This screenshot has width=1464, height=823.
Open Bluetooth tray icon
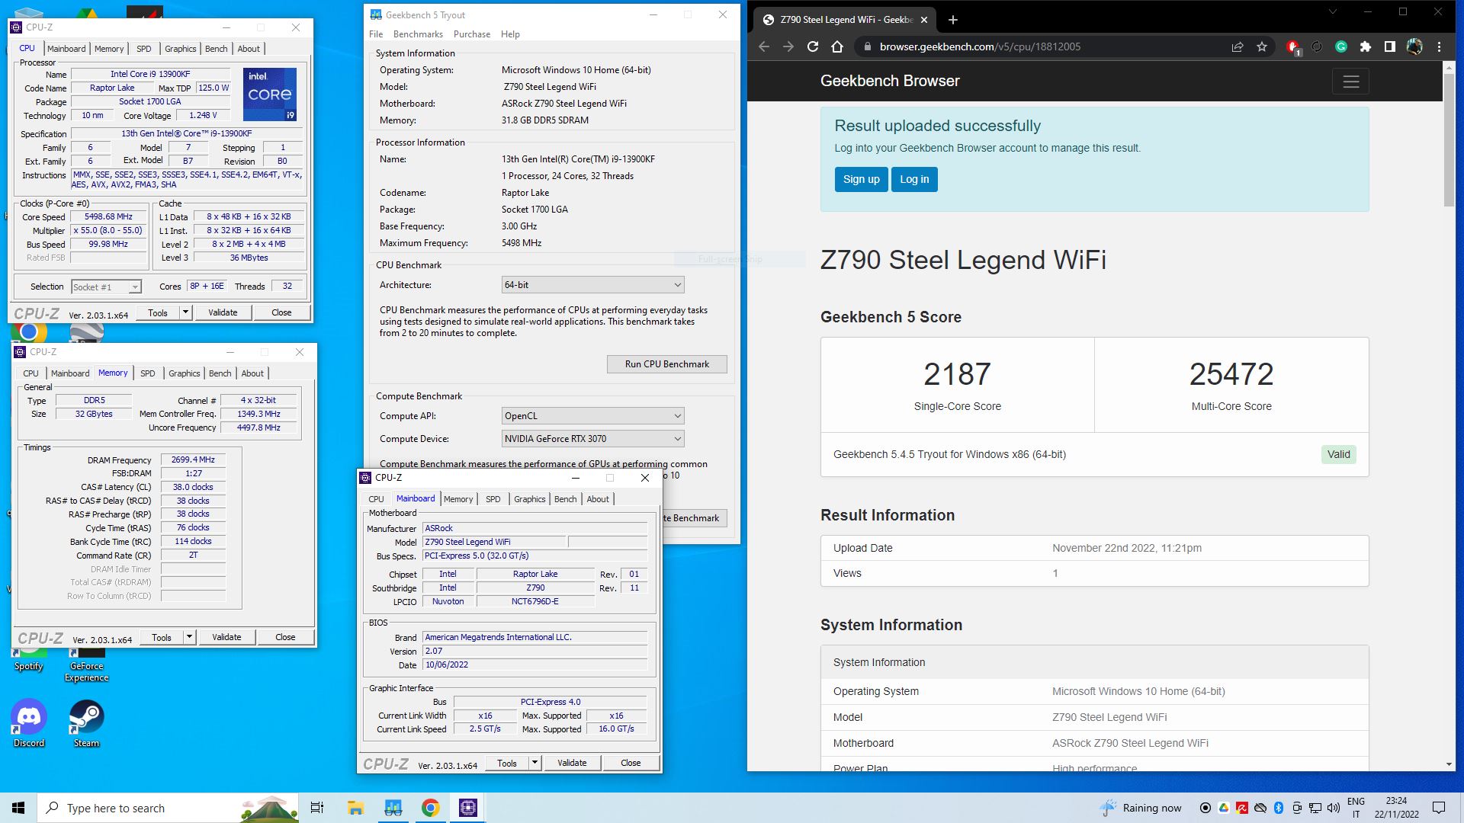(x=1279, y=808)
